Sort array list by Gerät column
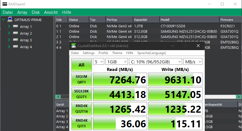 (x=62, y=105)
